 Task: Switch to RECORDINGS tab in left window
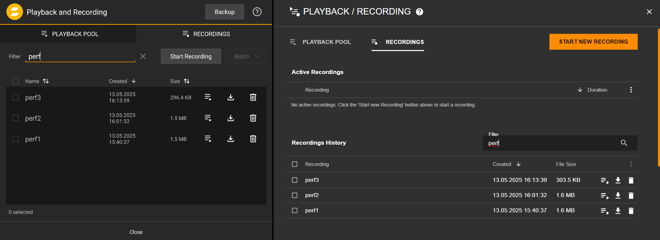point(204,34)
